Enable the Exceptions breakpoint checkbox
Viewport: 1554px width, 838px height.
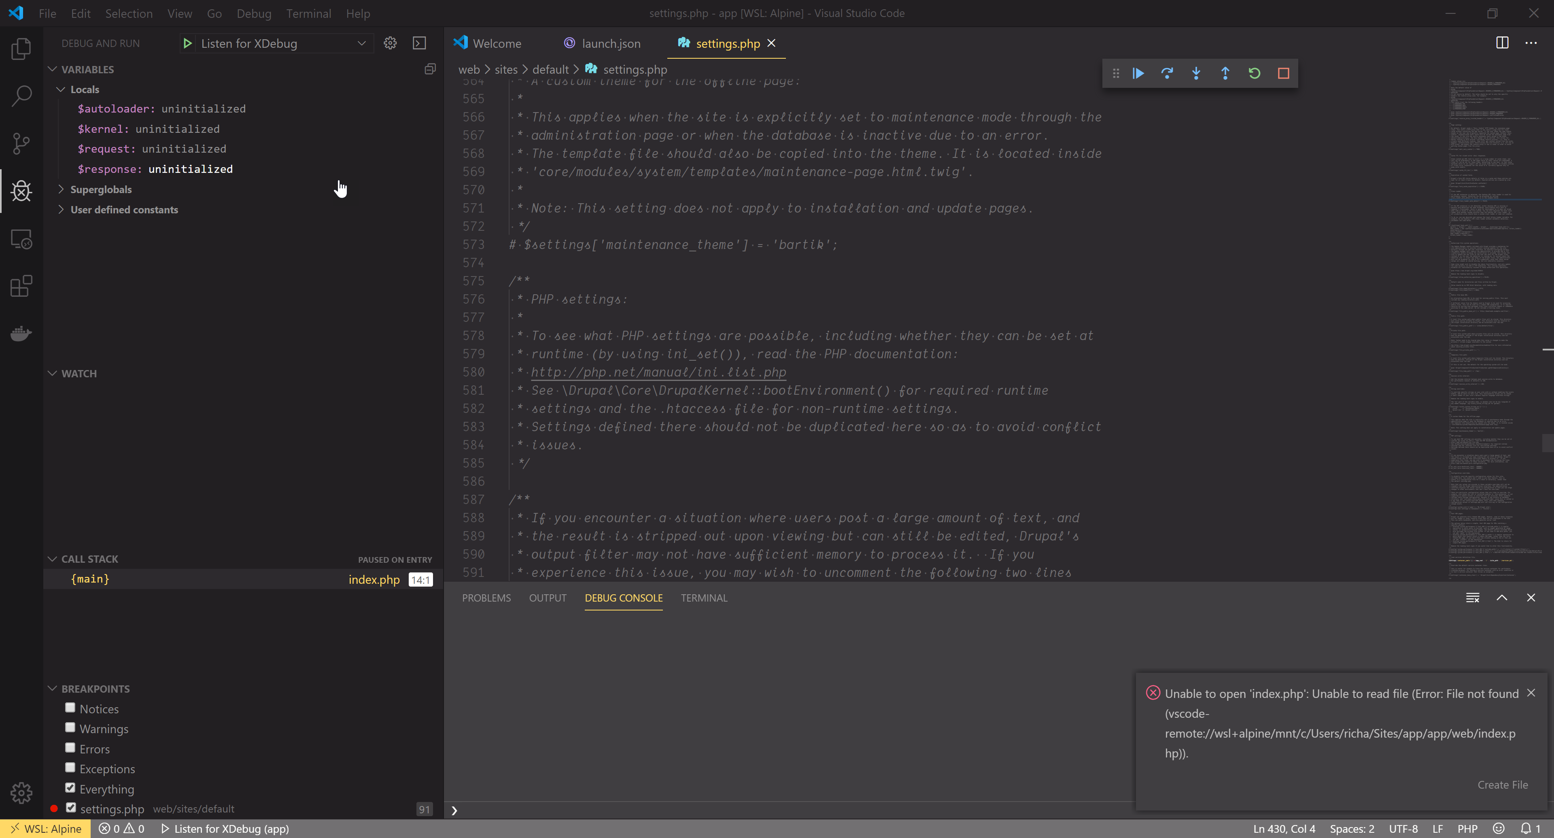pos(70,768)
